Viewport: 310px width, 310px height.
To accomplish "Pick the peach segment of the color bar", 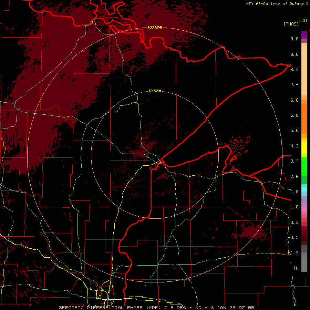I will (304, 71).
